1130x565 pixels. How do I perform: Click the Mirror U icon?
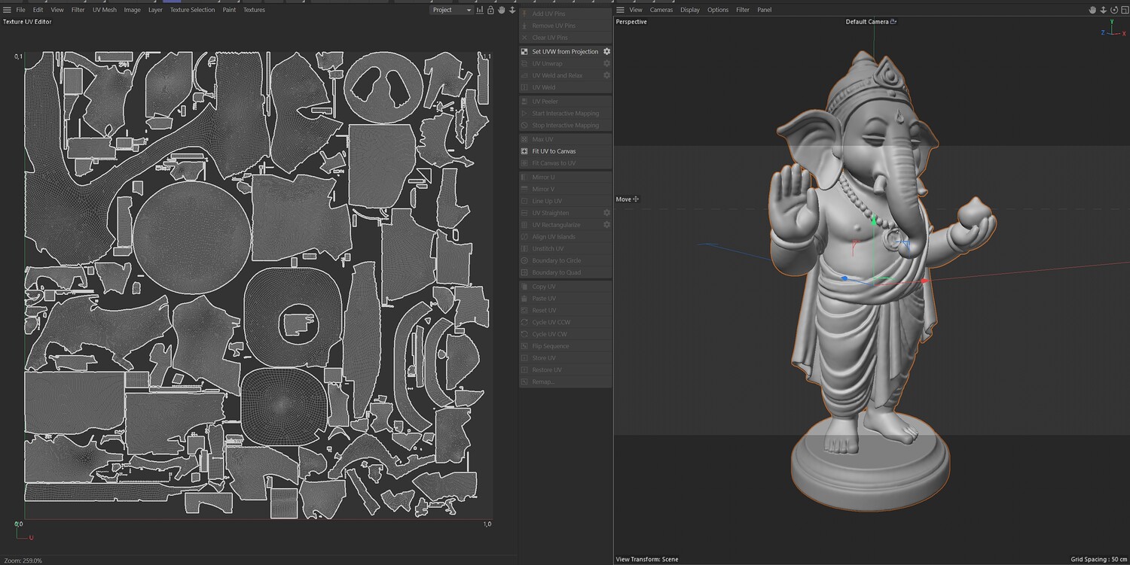click(x=525, y=177)
